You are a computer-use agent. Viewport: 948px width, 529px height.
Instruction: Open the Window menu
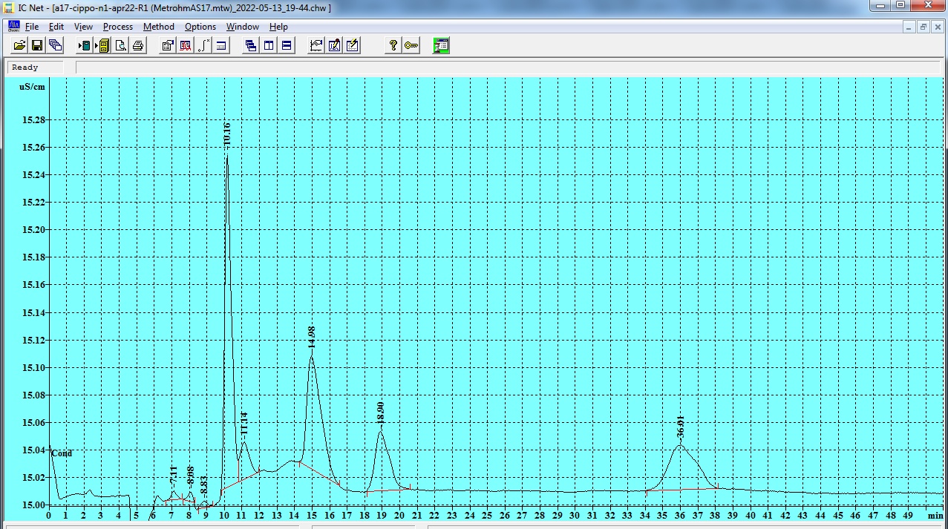pos(243,27)
